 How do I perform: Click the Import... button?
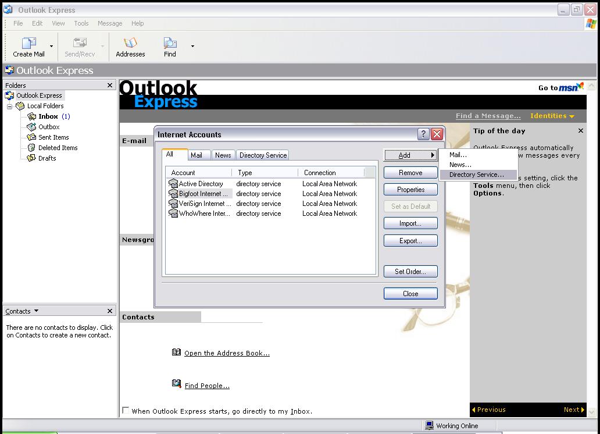coord(410,223)
